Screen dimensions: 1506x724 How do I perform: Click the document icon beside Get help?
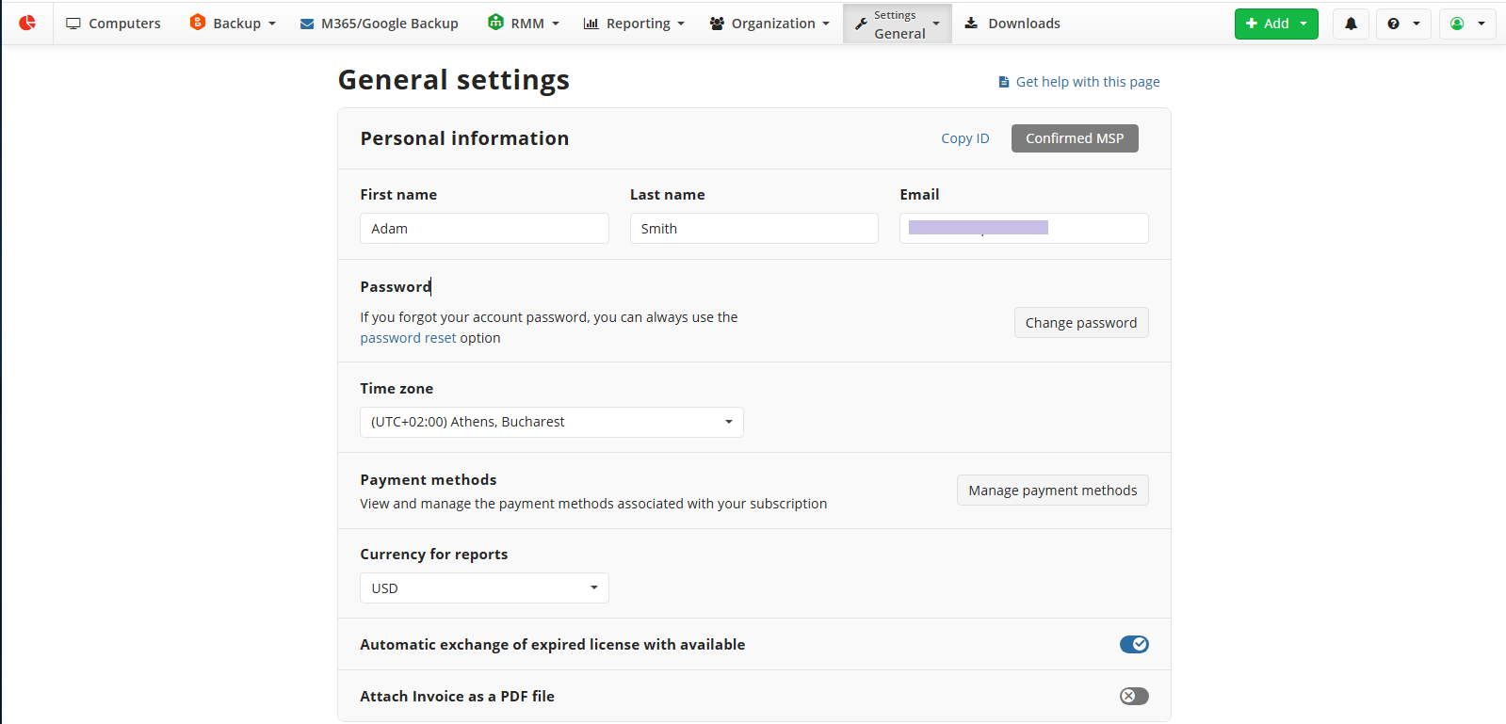pyautogui.click(x=1004, y=82)
